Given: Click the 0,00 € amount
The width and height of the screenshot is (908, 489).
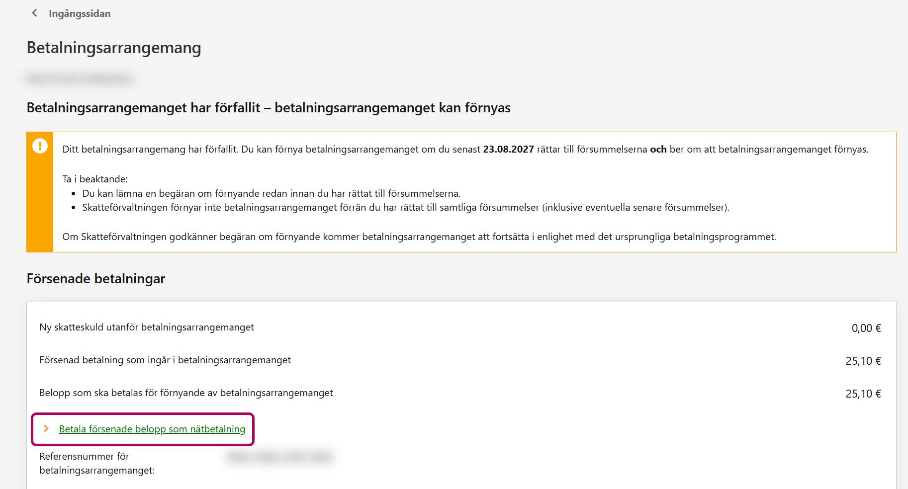Looking at the screenshot, I should tap(866, 328).
